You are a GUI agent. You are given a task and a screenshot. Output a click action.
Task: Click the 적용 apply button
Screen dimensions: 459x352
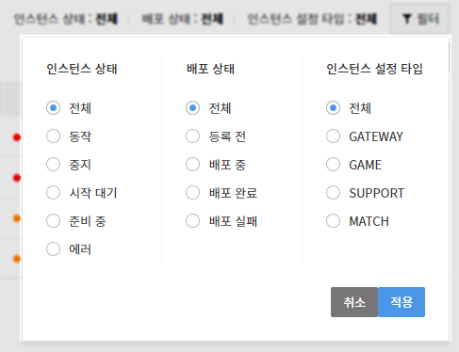pyautogui.click(x=402, y=302)
